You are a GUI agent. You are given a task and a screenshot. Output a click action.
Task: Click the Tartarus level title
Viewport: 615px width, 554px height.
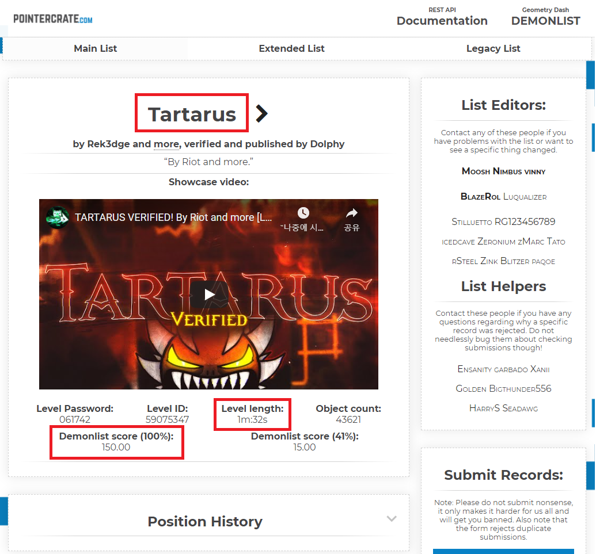pos(192,114)
